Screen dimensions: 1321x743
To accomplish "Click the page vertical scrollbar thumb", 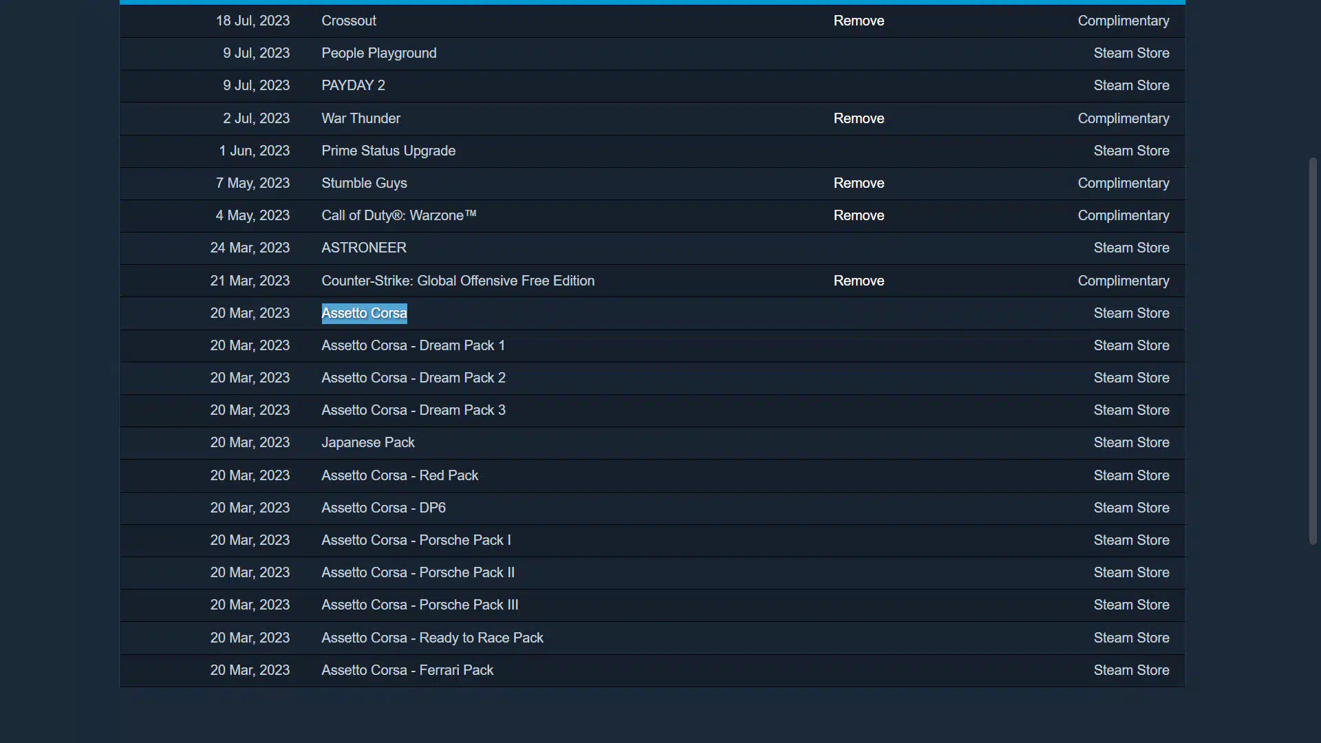I will click(x=1313, y=351).
